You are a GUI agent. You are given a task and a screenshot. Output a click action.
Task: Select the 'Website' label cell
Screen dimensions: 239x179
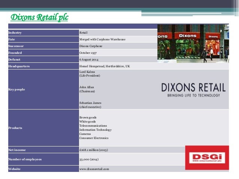(x=43, y=169)
